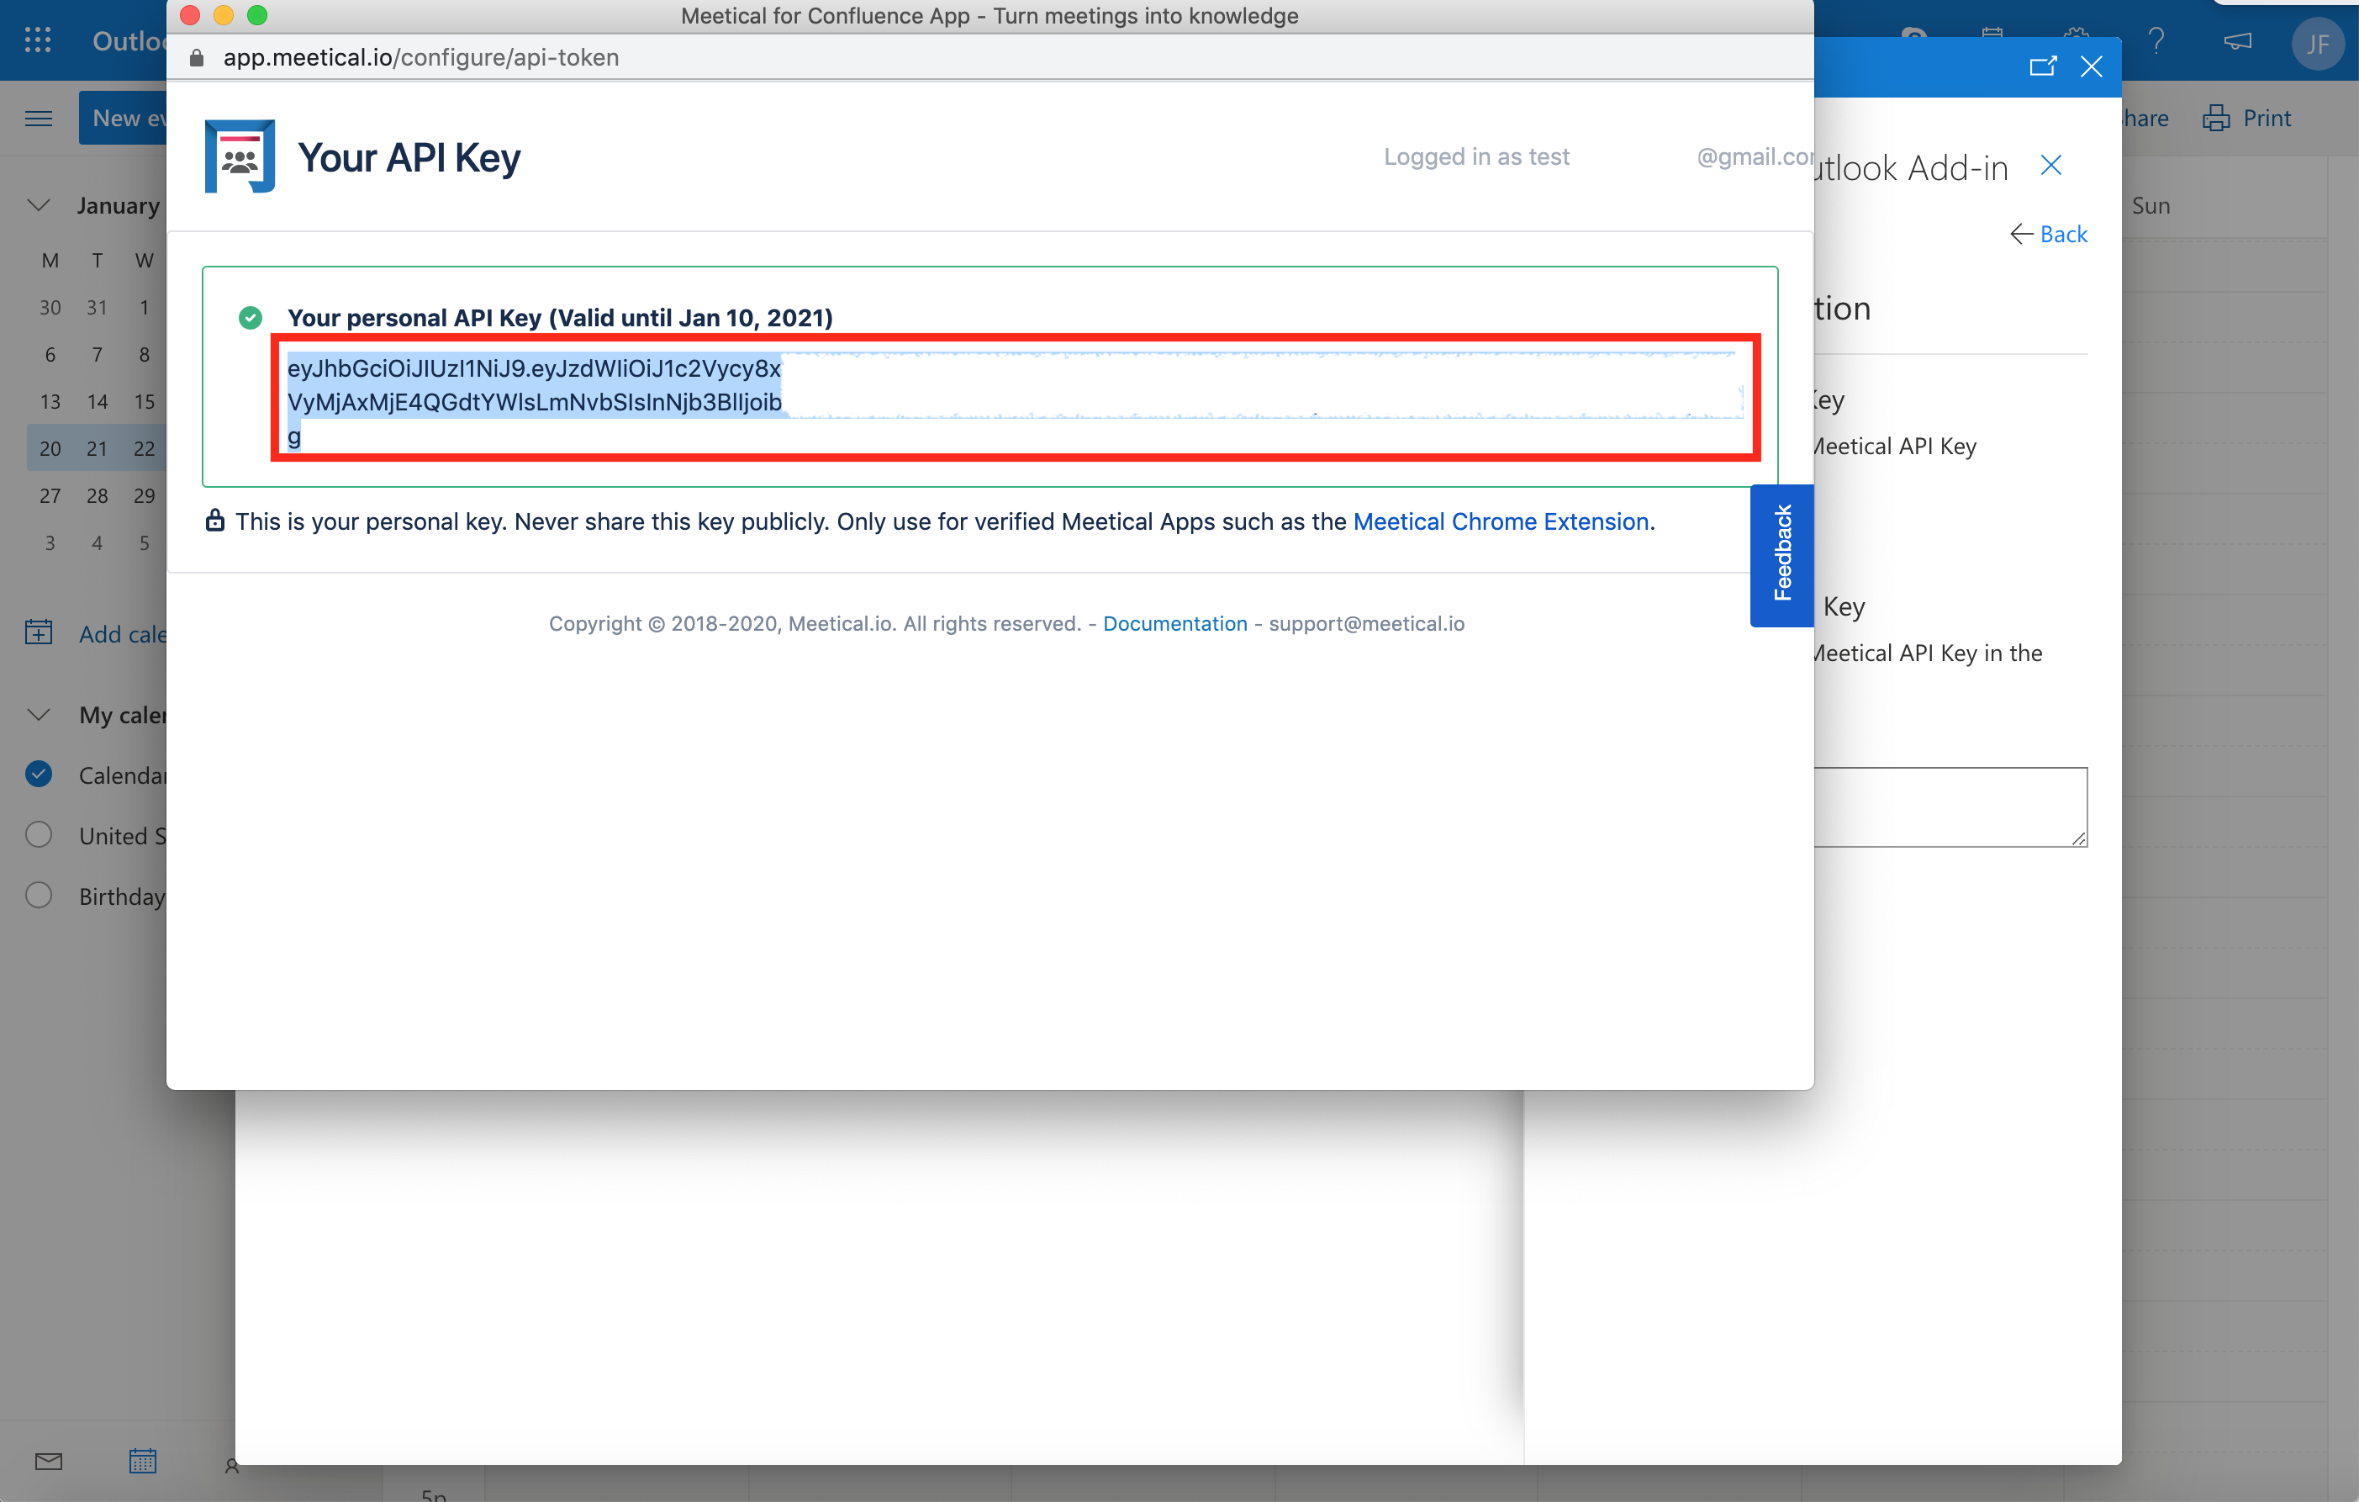Open the Feedback side tab
Viewport: 2359px width, 1502px height.
tap(1782, 556)
